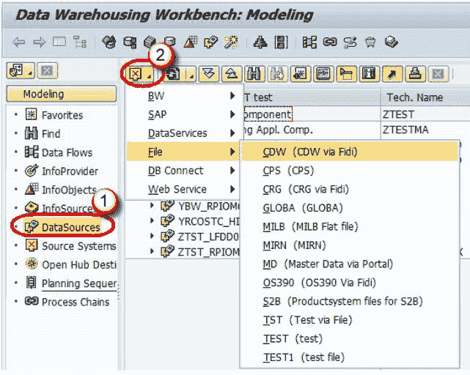Image resolution: width=470 pixels, height=375 pixels.
Task: Select the ZTESTMA technical name cell
Action: click(425, 130)
